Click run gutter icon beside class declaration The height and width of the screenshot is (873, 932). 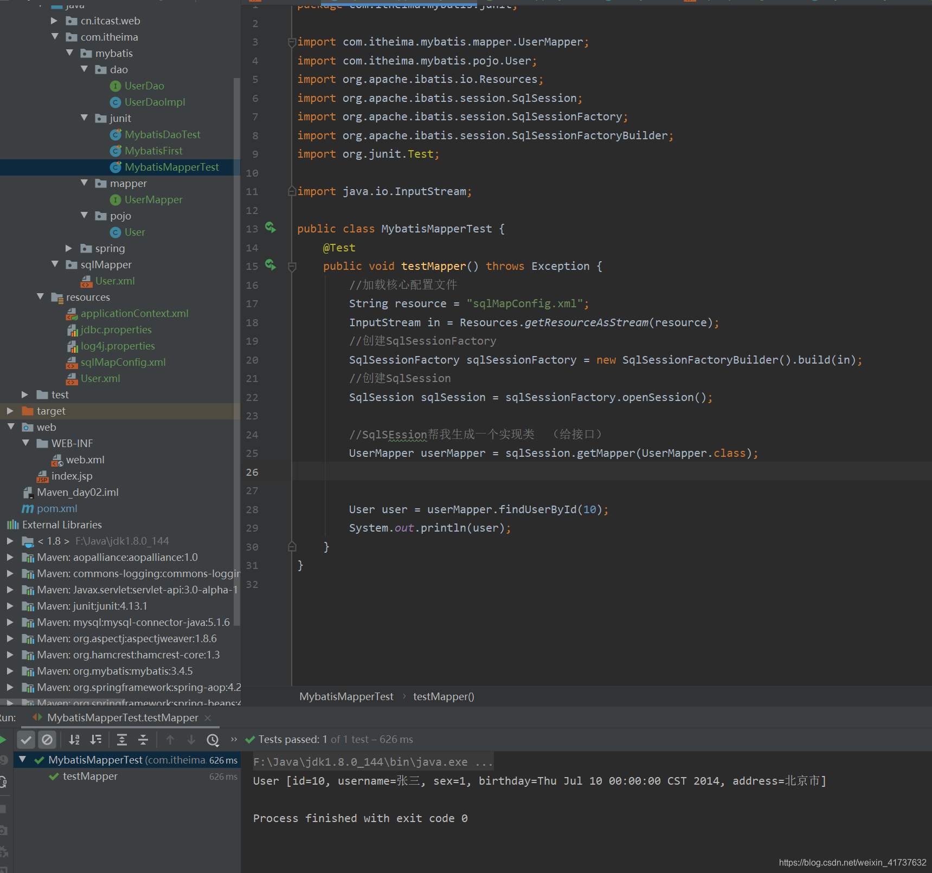271,228
